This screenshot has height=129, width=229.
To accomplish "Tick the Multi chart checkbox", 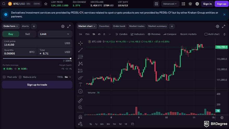I will coord(206,34).
